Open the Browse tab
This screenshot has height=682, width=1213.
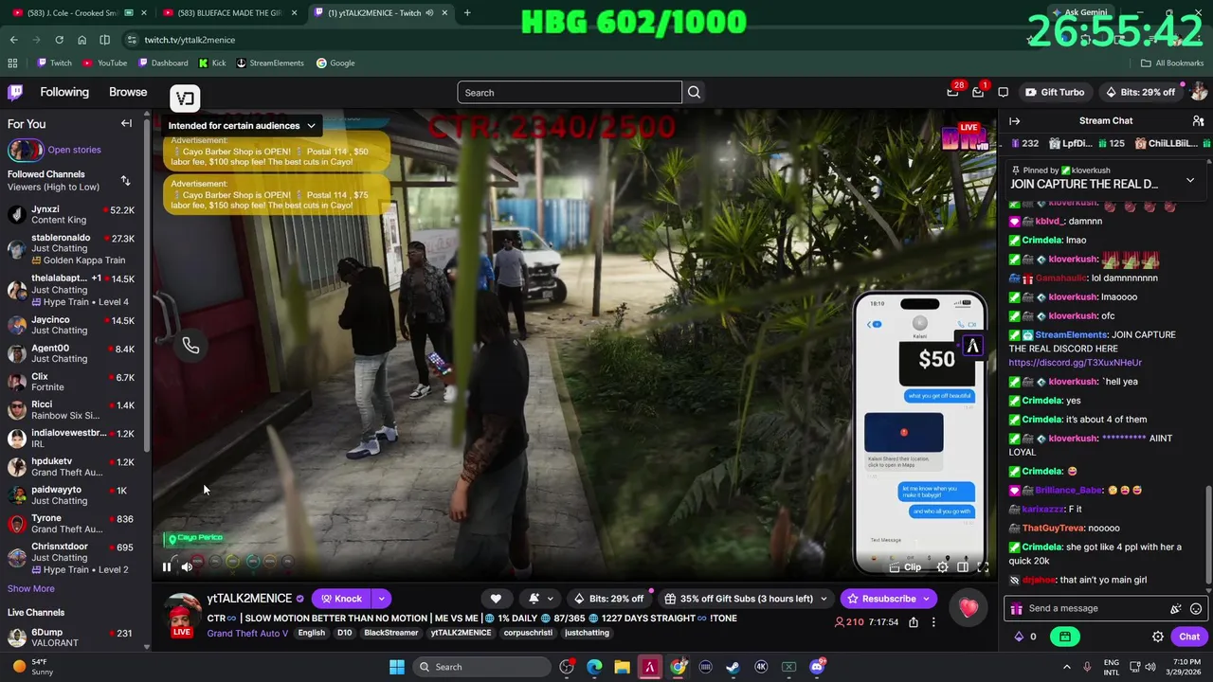point(128,92)
